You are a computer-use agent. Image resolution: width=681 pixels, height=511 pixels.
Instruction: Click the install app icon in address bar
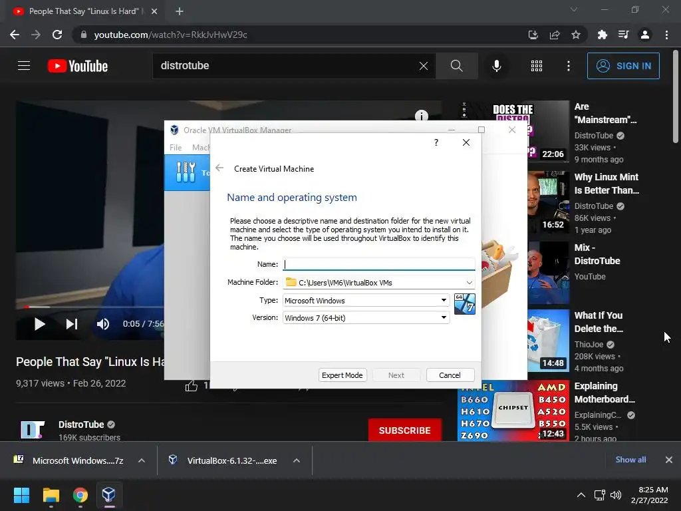(x=533, y=35)
